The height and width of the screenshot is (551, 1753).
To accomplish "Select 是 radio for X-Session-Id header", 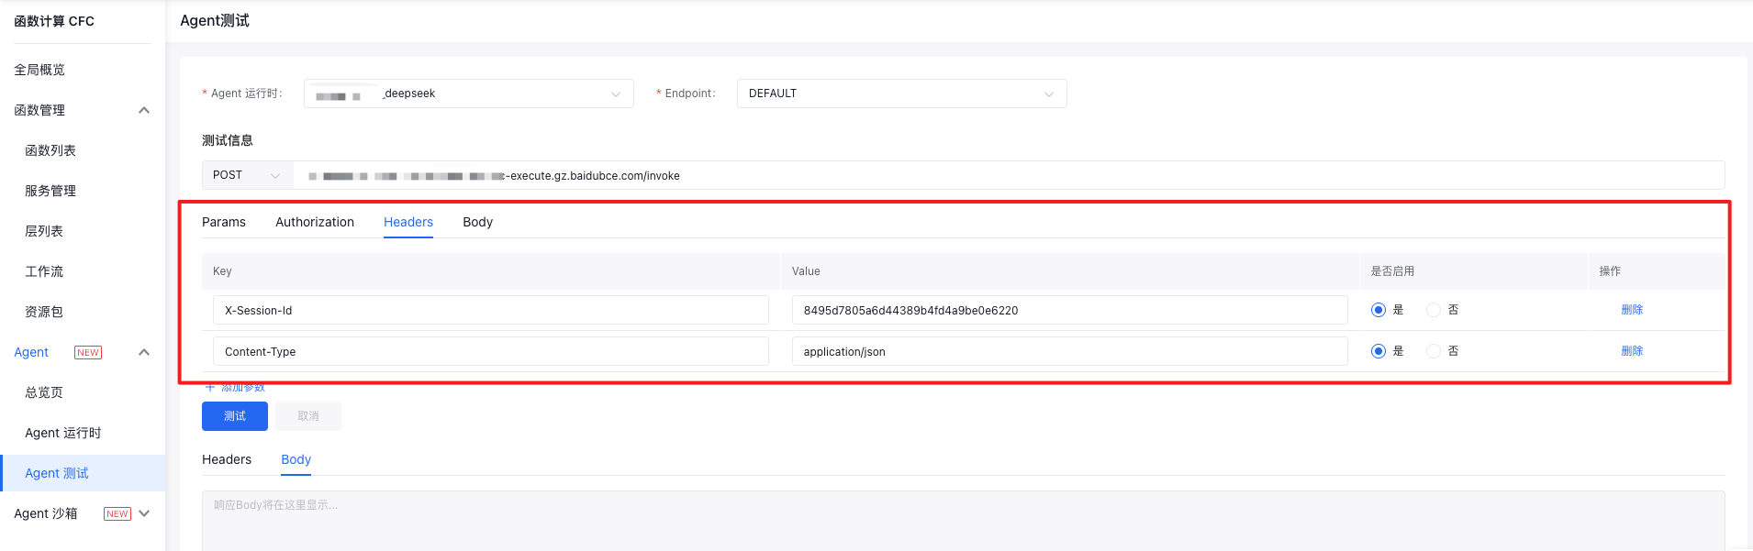I will click(1378, 310).
